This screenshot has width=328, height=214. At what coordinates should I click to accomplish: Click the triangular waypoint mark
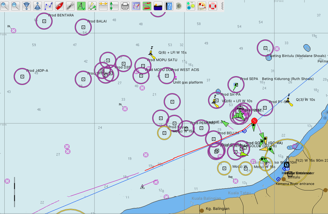pyautogui.click(x=142, y=187)
